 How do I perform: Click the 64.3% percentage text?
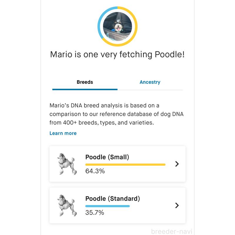pyautogui.click(x=95, y=171)
